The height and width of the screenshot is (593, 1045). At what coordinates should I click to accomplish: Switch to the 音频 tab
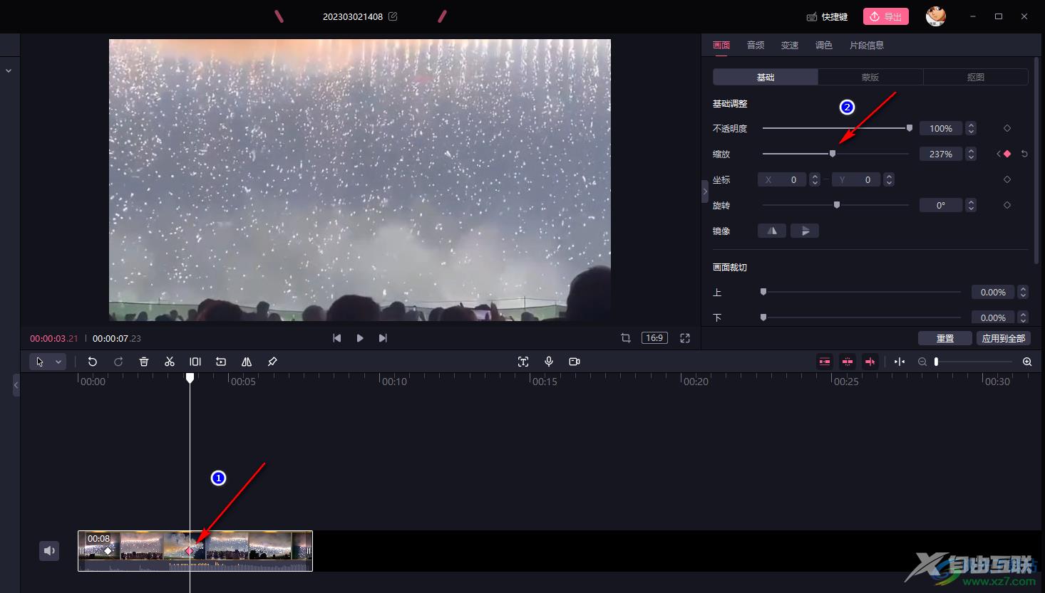point(756,45)
